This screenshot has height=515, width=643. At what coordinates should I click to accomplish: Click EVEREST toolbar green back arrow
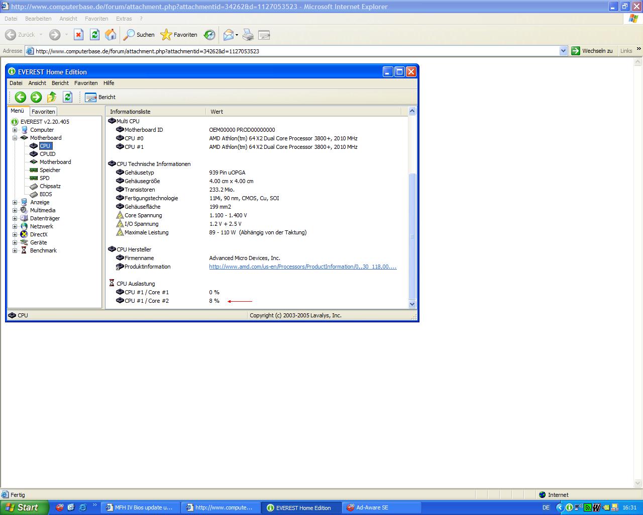click(21, 97)
